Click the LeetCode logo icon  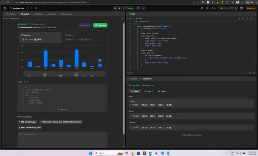[5, 8]
